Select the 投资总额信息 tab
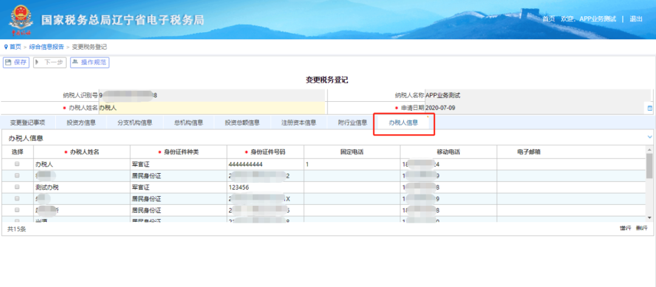 242,123
